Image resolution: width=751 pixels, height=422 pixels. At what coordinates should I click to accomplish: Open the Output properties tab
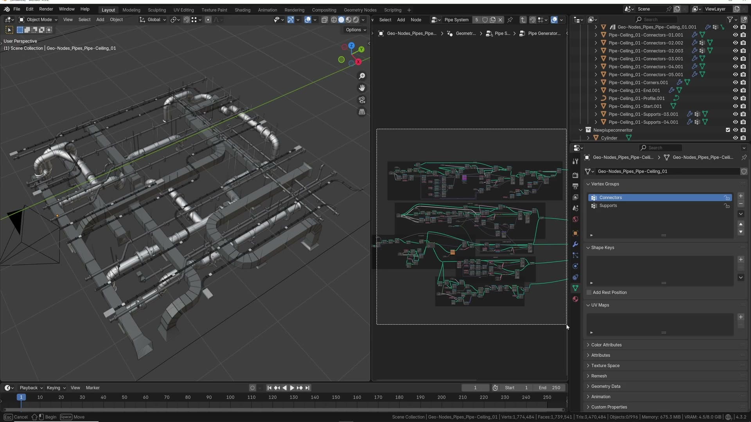[x=575, y=186]
